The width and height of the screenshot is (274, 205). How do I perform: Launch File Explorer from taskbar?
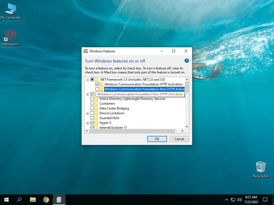(33, 200)
